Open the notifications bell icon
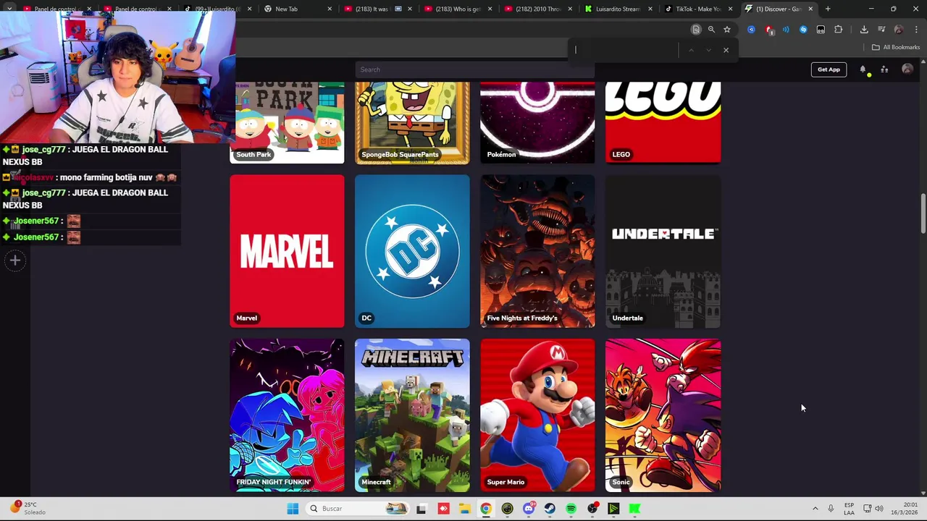Image resolution: width=927 pixels, height=521 pixels. click(x=863, y=69)
